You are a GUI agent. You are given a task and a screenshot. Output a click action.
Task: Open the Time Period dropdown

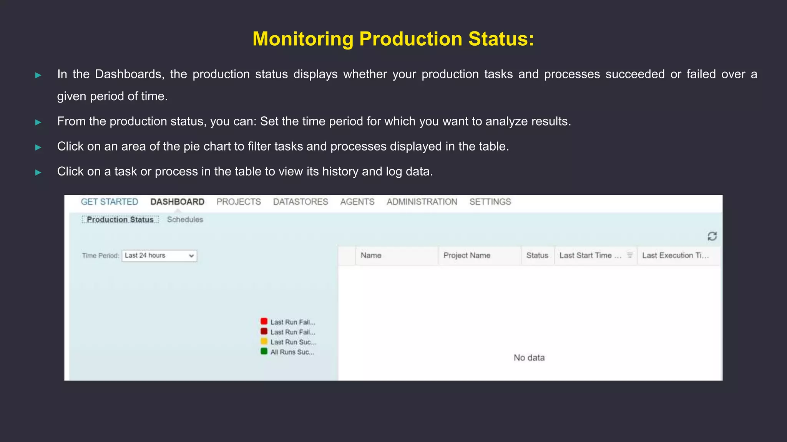pos(159,256)
